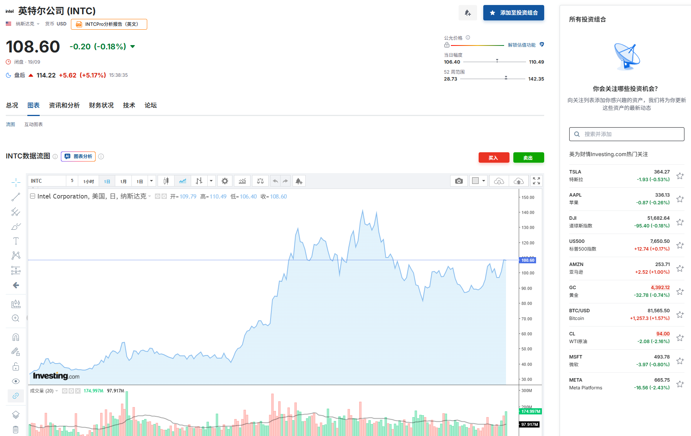Create alert from chart toolbar bell

click(x=299, y=181)
